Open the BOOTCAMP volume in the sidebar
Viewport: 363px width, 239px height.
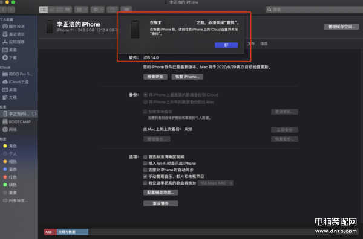[x=17, y=121]
